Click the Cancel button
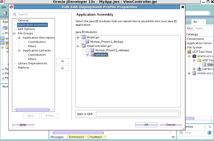The height and width of the screenshot is (141, 214). (170, 125)
